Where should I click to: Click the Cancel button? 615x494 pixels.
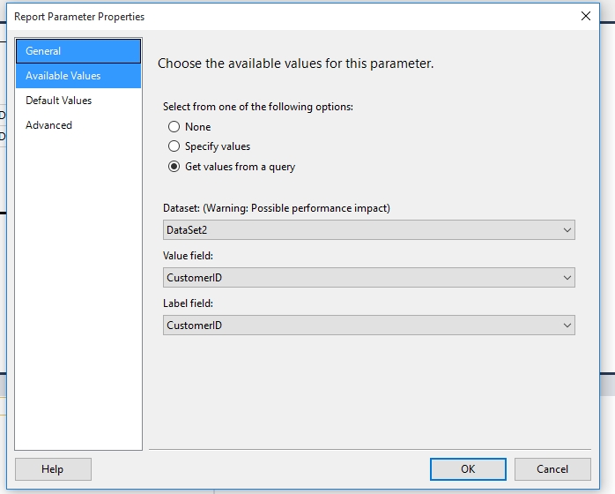pyautogui.click(x=552, y=469)
